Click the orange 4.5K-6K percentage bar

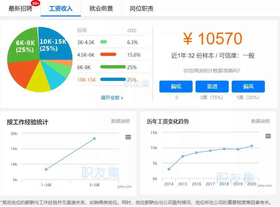coord(108,55)
